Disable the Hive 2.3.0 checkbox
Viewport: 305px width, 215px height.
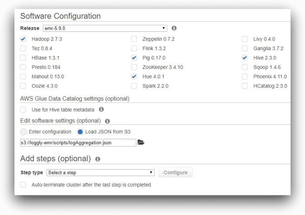tap(245, 58)
